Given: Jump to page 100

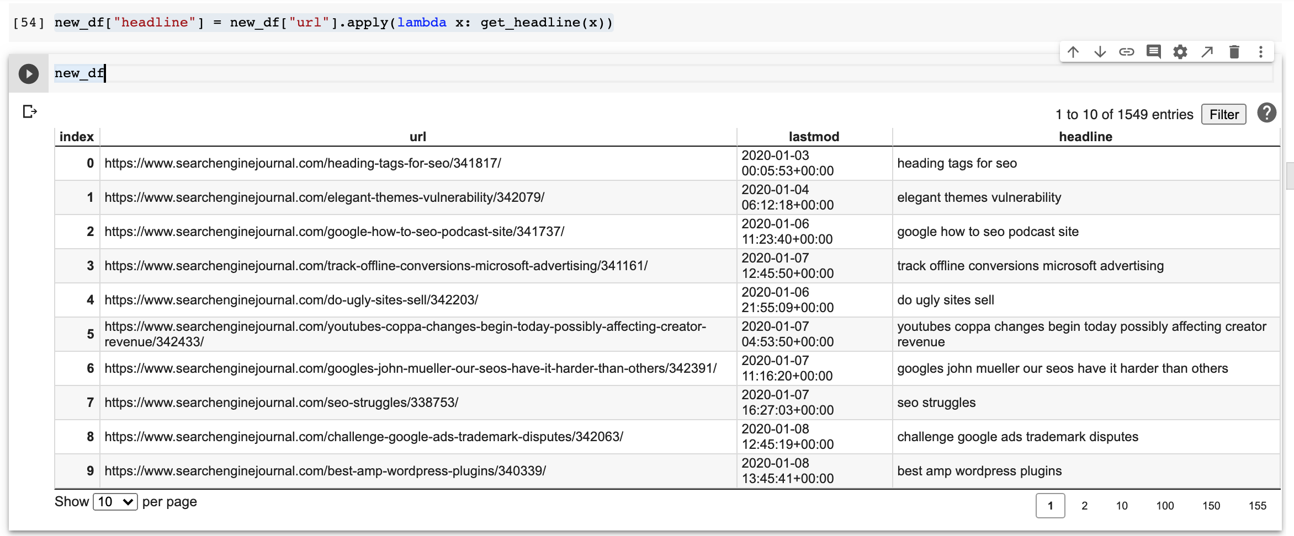Looking at the screenshot, I should click(1165, 506).
